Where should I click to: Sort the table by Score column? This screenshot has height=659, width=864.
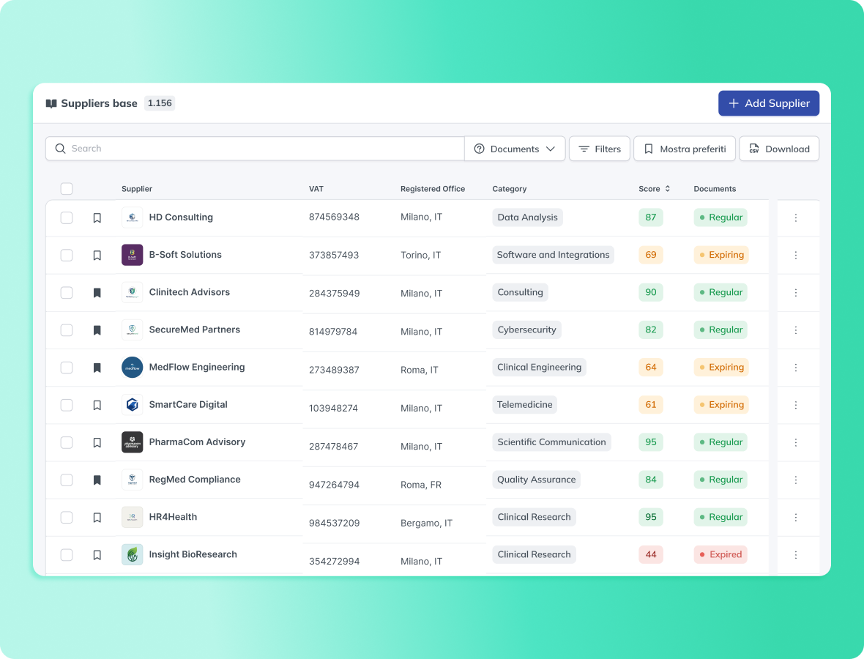654,189
